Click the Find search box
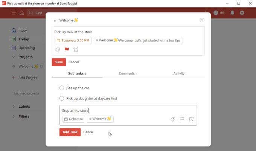Viewport: 256px width, 151px height. tap(52, 13)
